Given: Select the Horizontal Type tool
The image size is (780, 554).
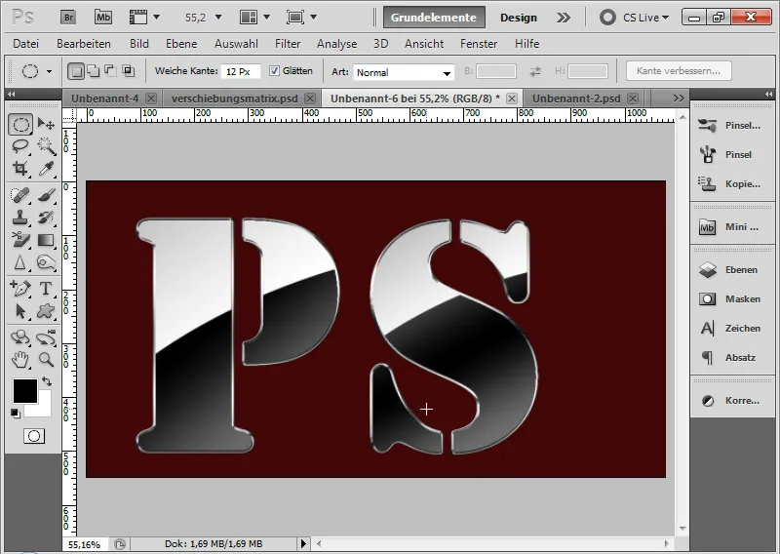Looking at the screenshot, I should pyautogui.click(x=46, y=288).
